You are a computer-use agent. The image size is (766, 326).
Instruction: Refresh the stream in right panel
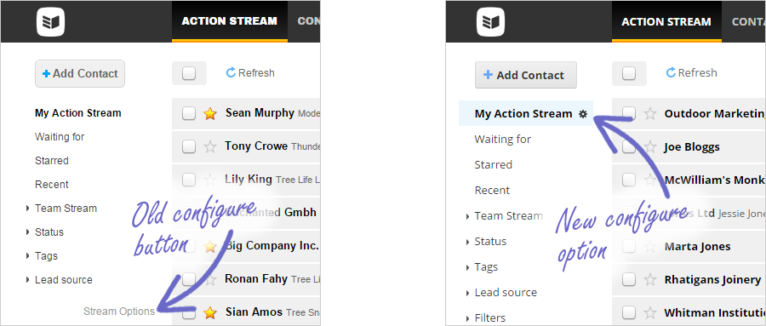point(692,73)
